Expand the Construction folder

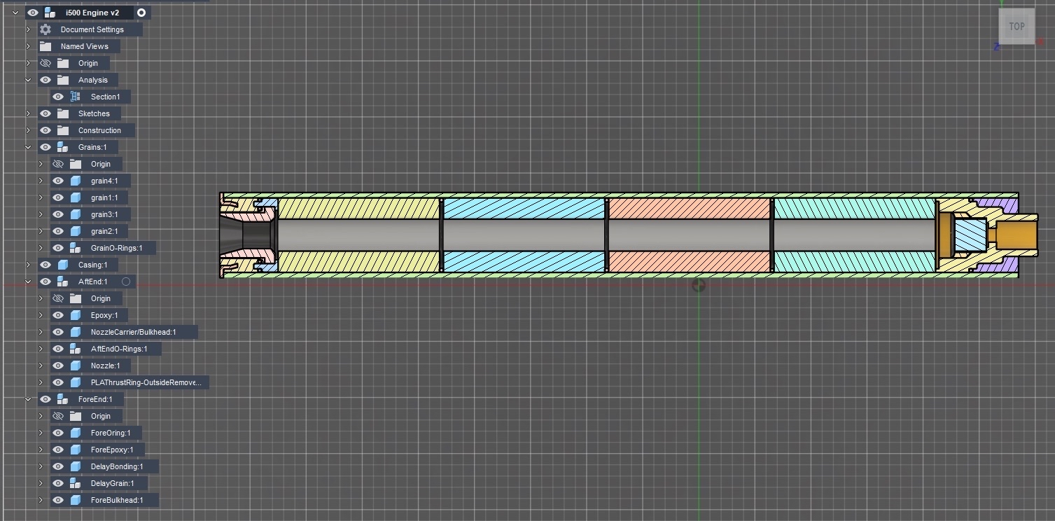[x=28, y=130]
